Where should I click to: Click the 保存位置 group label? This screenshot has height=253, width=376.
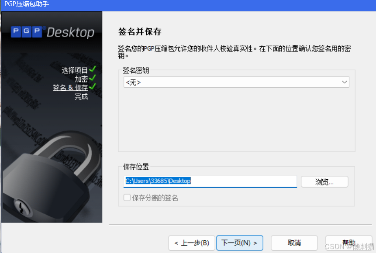(136, 167)
